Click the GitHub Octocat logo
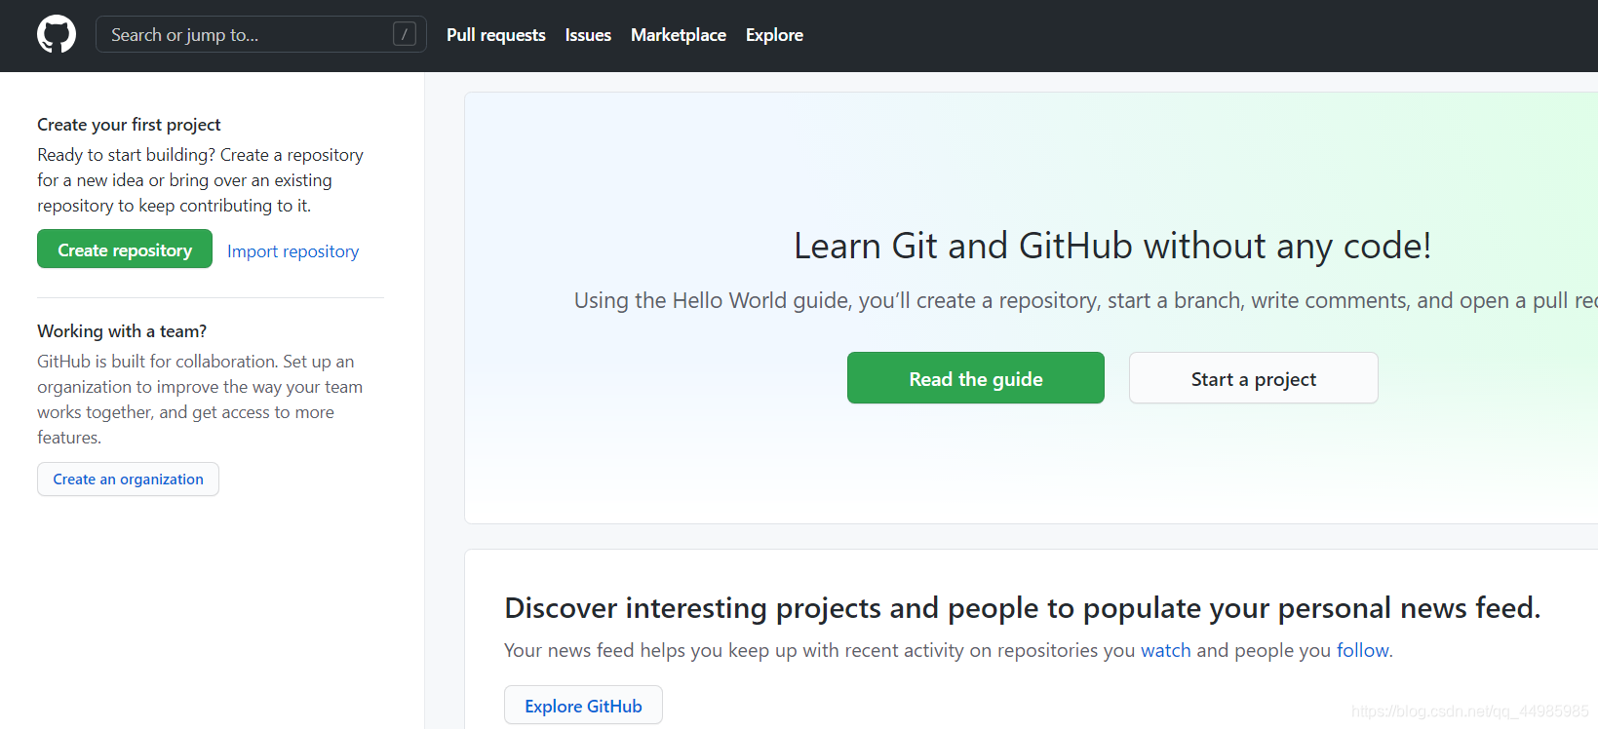1598x729 pixels. [x=57, y=34]
